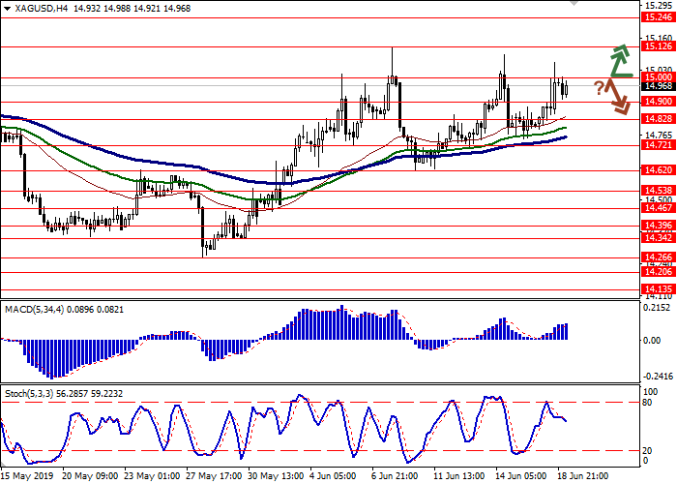Click the 15.000 resistance level label
Screen dimensions: 677x484
click(659, 76)
